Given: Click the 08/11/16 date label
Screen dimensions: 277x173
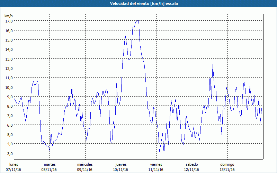Looking at the screenshot, I should coord(50,170).
